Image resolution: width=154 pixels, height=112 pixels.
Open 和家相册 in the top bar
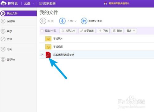pyautogui.click(x=47, y=3)
